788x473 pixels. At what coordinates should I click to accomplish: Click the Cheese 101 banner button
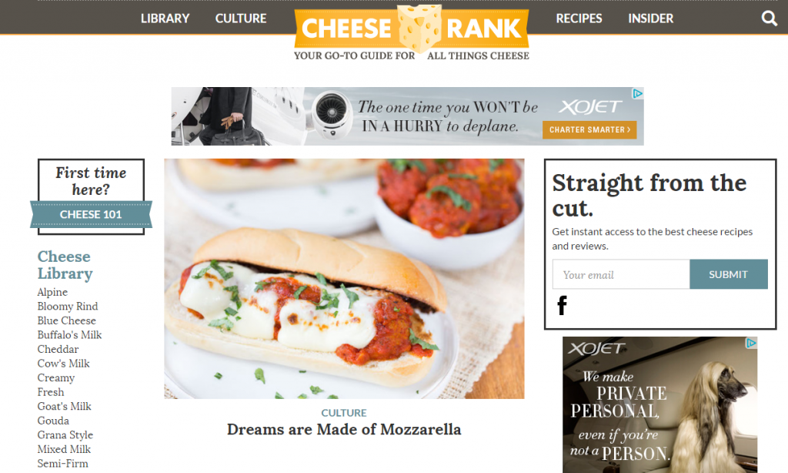click(91, 214)
